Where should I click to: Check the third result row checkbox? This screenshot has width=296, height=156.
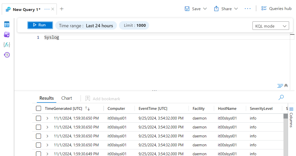pyautogui.click(x=39, y=136)
